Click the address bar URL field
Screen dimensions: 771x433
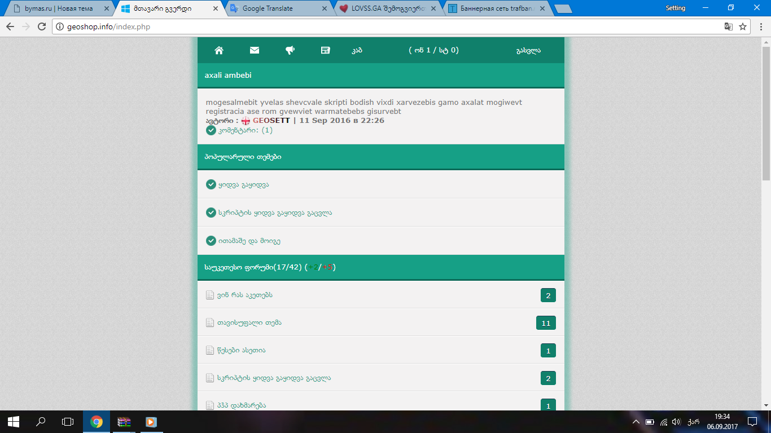(x=384, y=26)
